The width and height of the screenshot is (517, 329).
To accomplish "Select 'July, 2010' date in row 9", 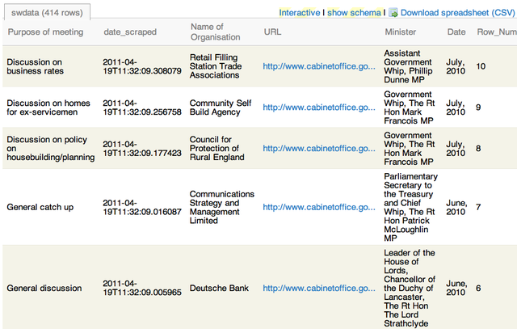I will [x=456, y=108].
